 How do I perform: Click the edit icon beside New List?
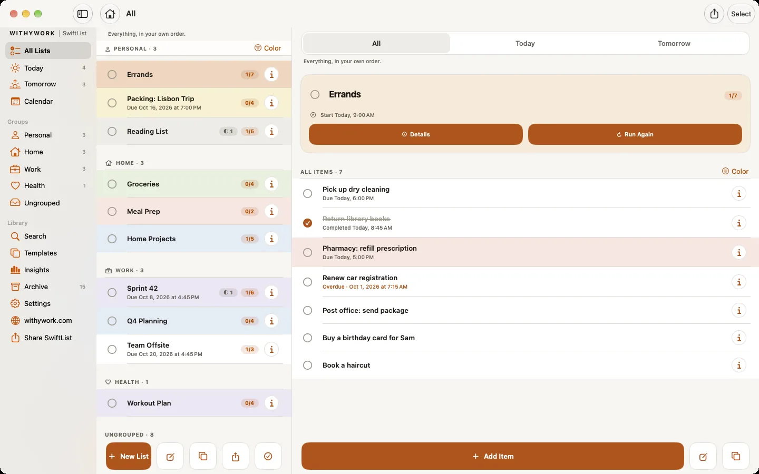[x=170, y=456]
